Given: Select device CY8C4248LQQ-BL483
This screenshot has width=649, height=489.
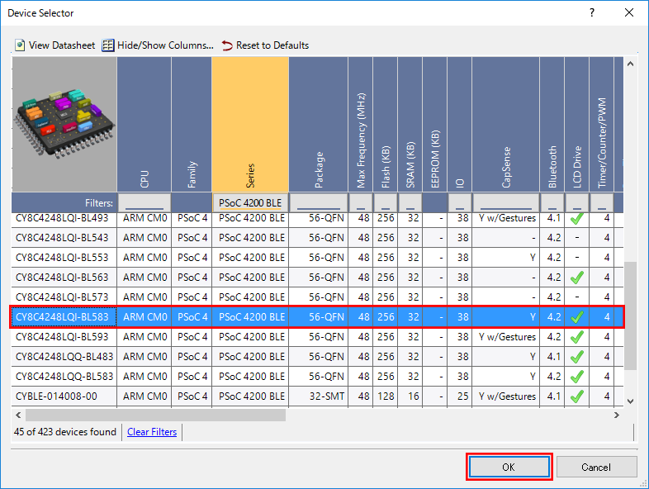Looking at the screenshot, I should coord(317,357).
